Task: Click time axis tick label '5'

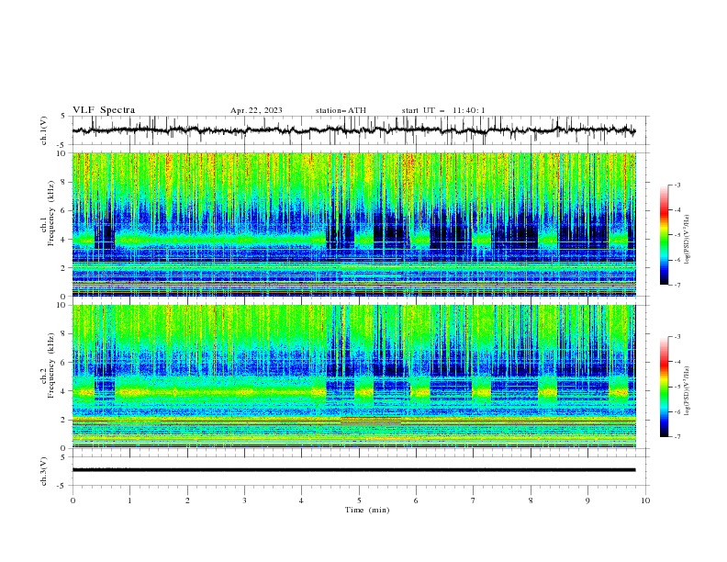Action: [359, 500]
